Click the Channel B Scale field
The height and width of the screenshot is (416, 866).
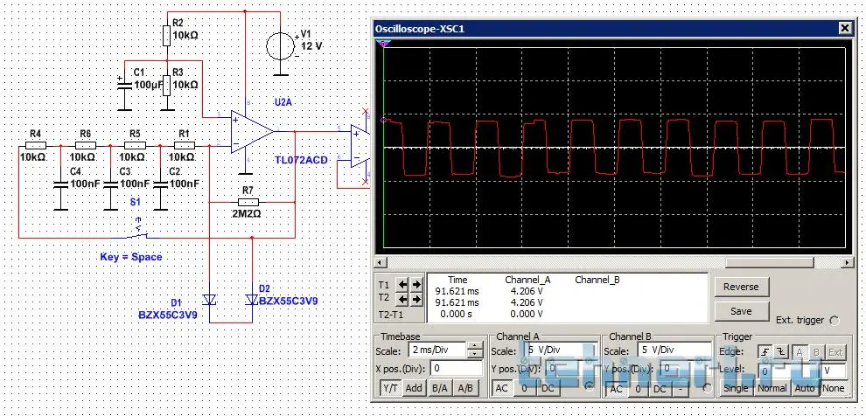pos(673,350)
